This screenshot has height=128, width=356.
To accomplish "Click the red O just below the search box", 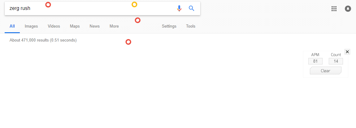I will (137, 20).
